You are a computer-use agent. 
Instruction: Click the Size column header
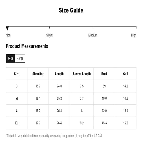[x=17, y=74]
